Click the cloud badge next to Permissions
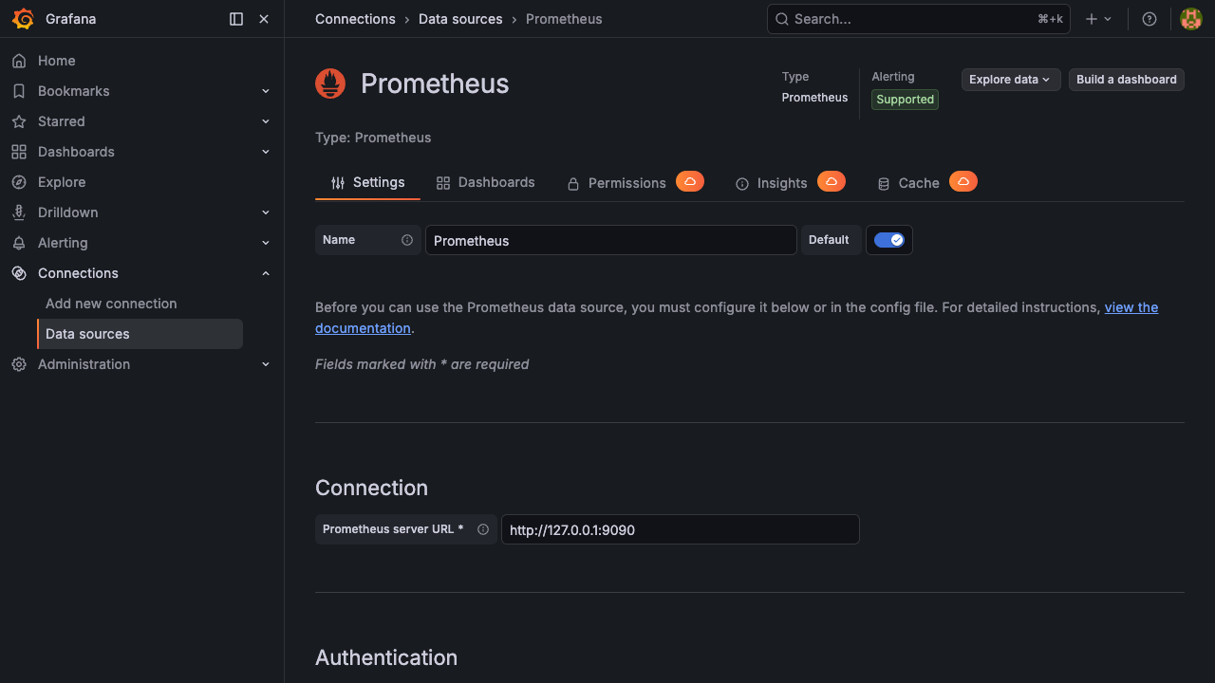 pyautogui.click(x=690, y=181)
